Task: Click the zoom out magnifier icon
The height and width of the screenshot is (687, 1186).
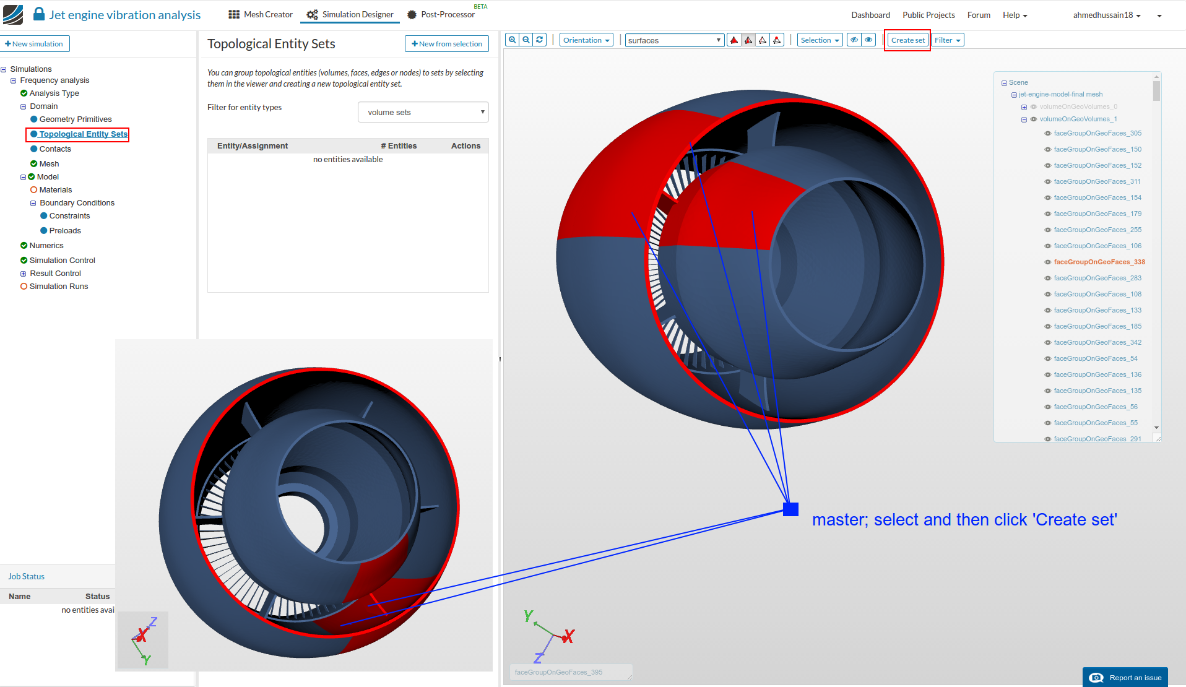Action: [x=526, y=40]
